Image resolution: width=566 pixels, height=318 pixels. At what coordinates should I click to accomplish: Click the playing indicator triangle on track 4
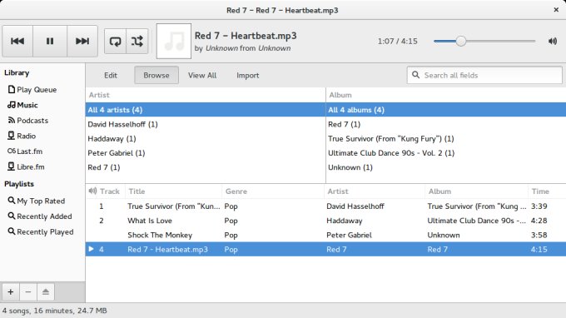point(91,249)
